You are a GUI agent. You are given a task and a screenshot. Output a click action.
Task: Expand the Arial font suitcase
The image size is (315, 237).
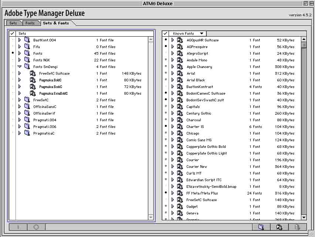[173, 73]
